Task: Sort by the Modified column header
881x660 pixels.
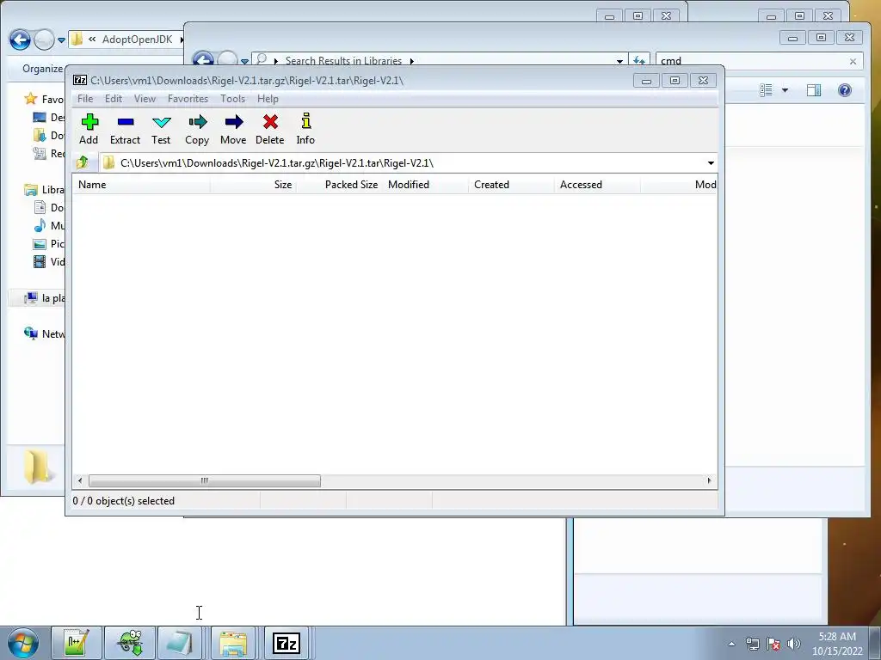Action: [425, 185]
